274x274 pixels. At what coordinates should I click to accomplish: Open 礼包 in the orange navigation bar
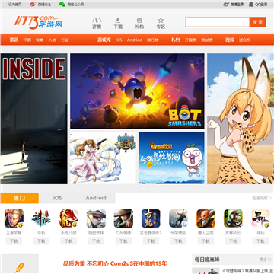coord(176,40)
